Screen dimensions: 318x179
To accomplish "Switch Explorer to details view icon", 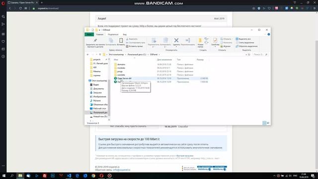I will click(264, 123).
